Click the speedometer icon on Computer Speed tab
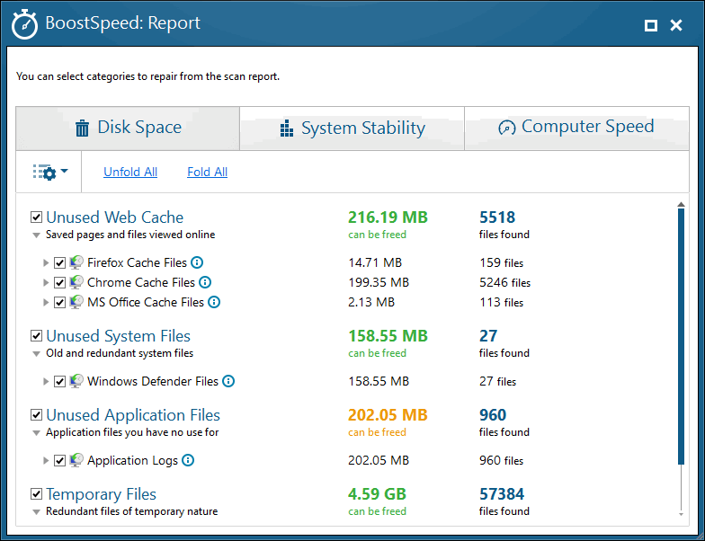This screenshot has width=705, height=541. point(507,128)
